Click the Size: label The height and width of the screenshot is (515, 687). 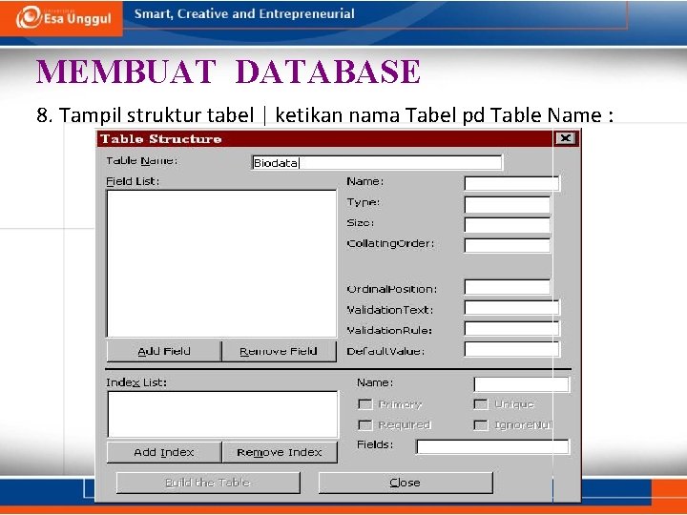pos(360,223)
